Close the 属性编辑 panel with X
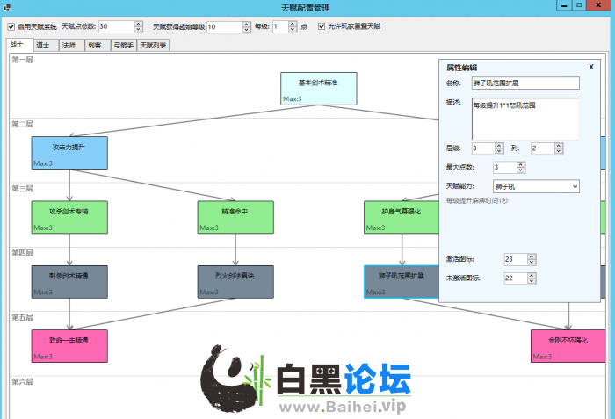615x419 pixels. point(590,67)
